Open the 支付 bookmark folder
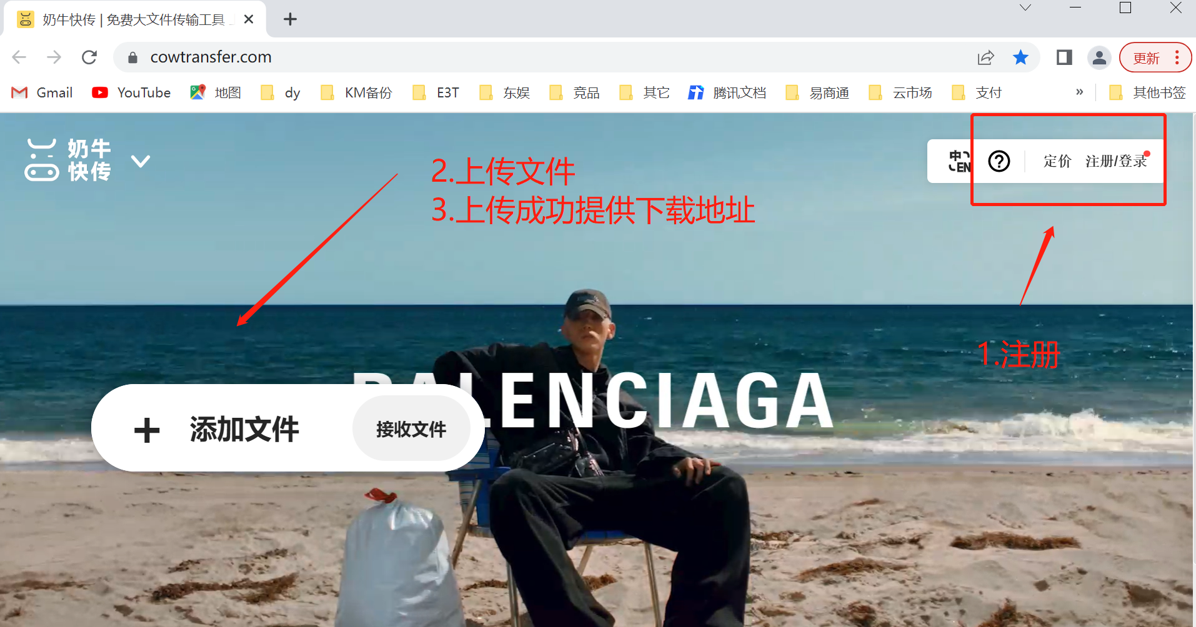This screenshot has width=1196, height=627. point(977,92)
